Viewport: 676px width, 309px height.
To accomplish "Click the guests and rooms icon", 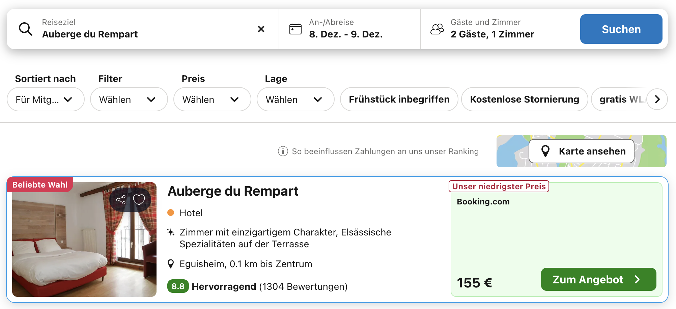I will (x=437, y=29).
